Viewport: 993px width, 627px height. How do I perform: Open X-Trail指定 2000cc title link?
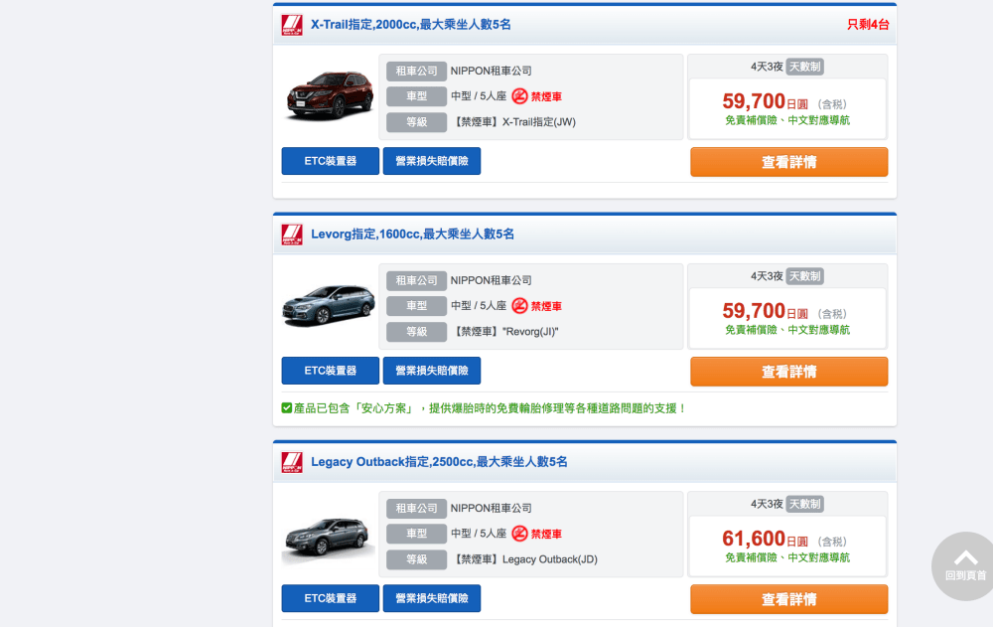[410, 25]
